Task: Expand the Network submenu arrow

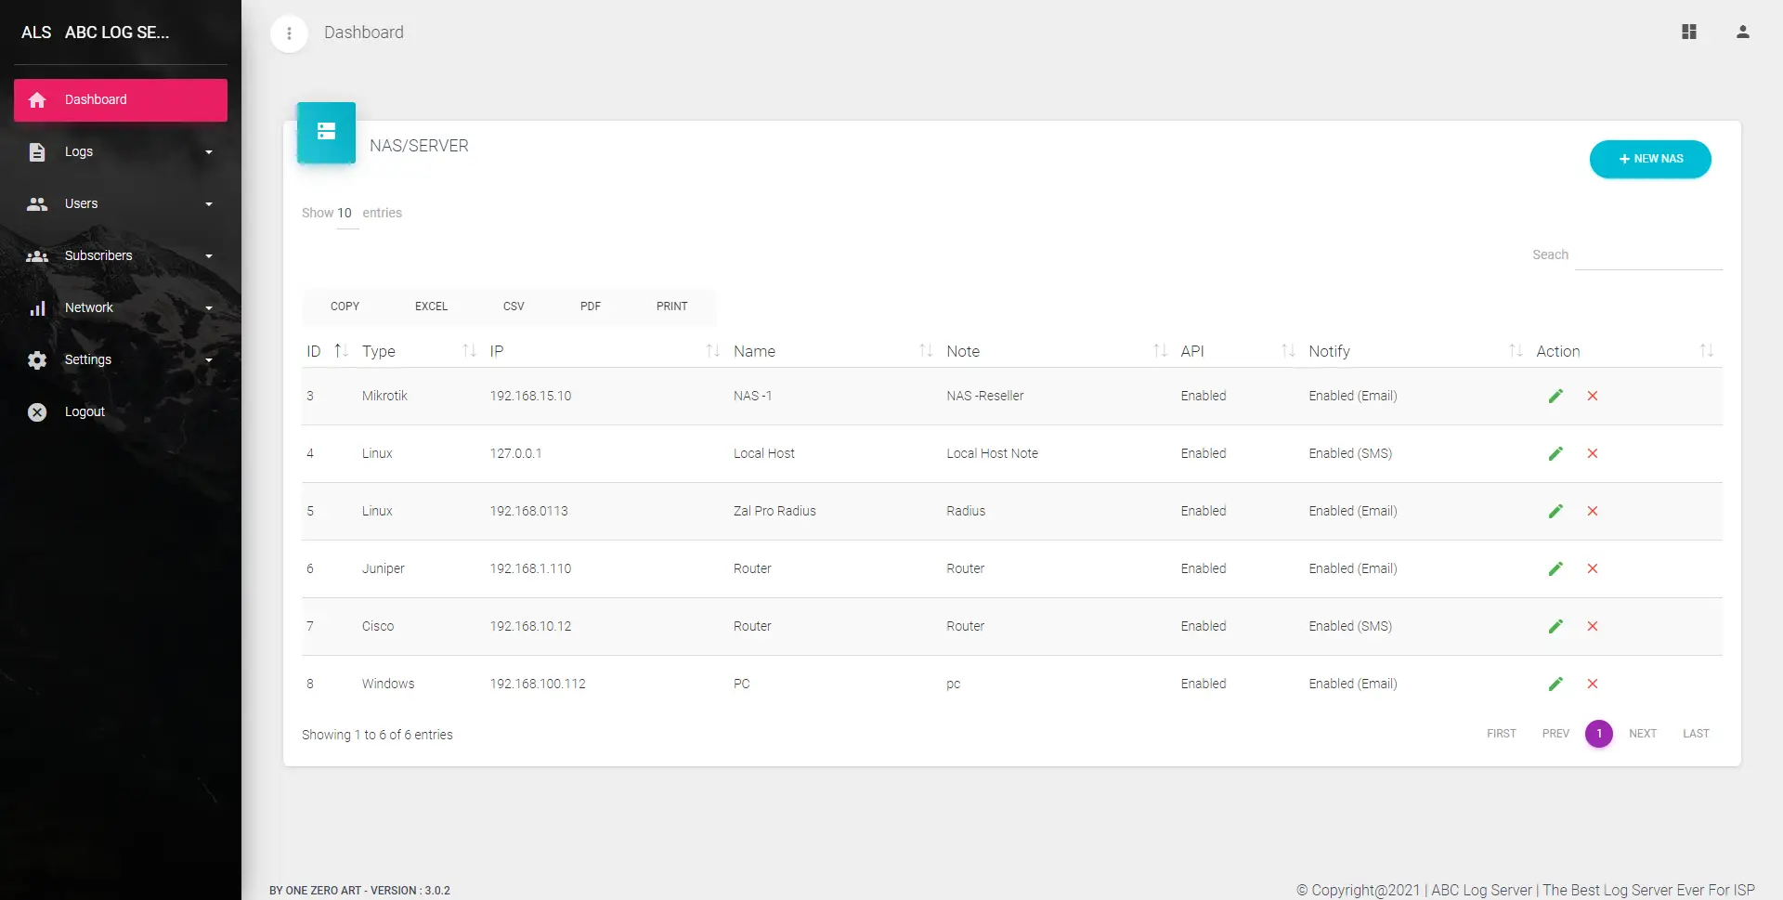Action: pos(209,308)
